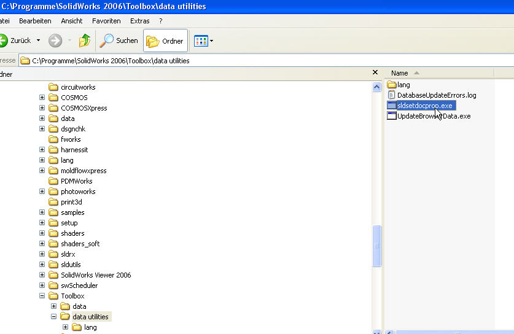
Task: Click the Toolbox folder icon
Action: (x=53, y=296)
